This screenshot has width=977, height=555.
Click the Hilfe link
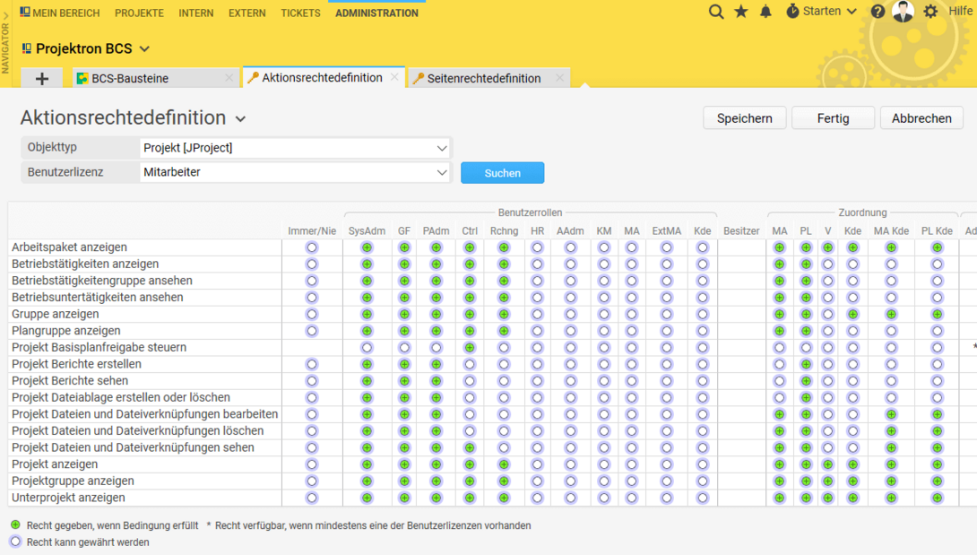(960, 12)
